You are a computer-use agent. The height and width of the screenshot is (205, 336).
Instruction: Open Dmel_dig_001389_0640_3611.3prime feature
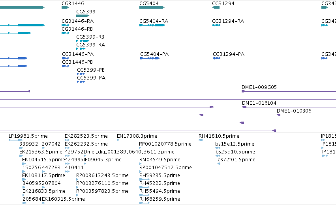tap(129, 152)
